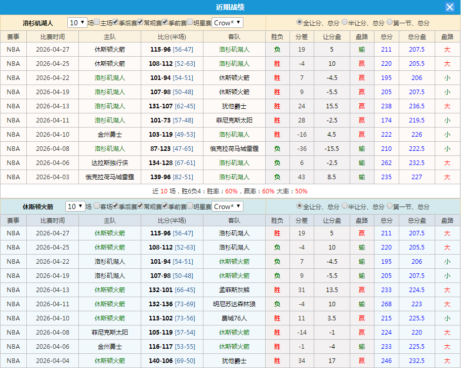Image resolution: width=461 pixels, height=368 pixels.
Task: Click the total points 211 link in first row
Action: [386, 49]
